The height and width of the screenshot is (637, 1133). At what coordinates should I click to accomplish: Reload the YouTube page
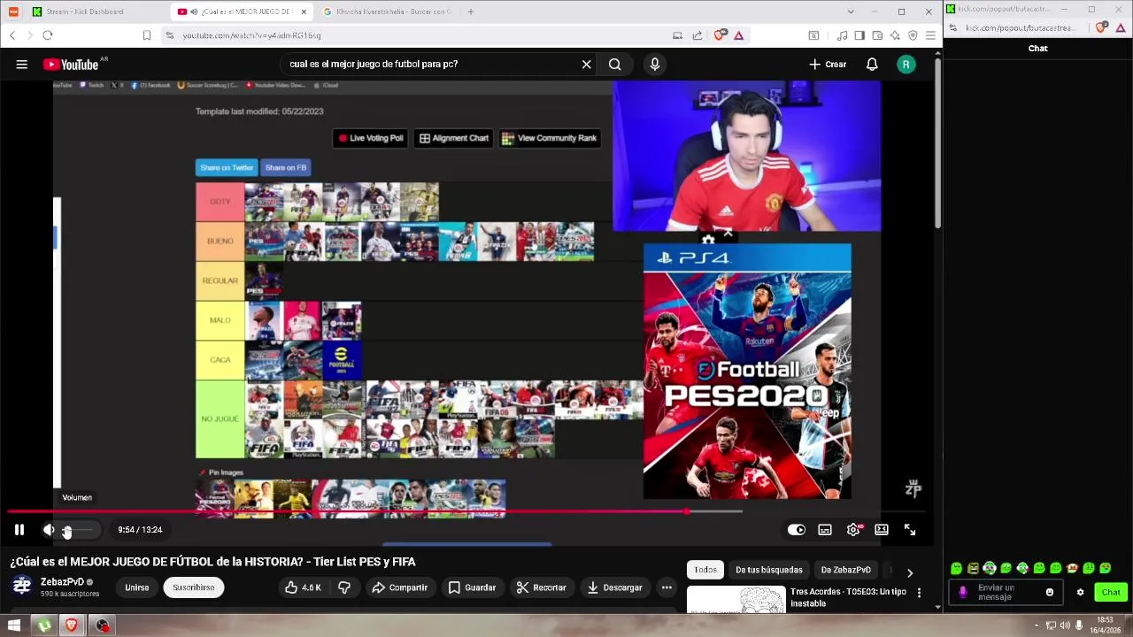48,35
